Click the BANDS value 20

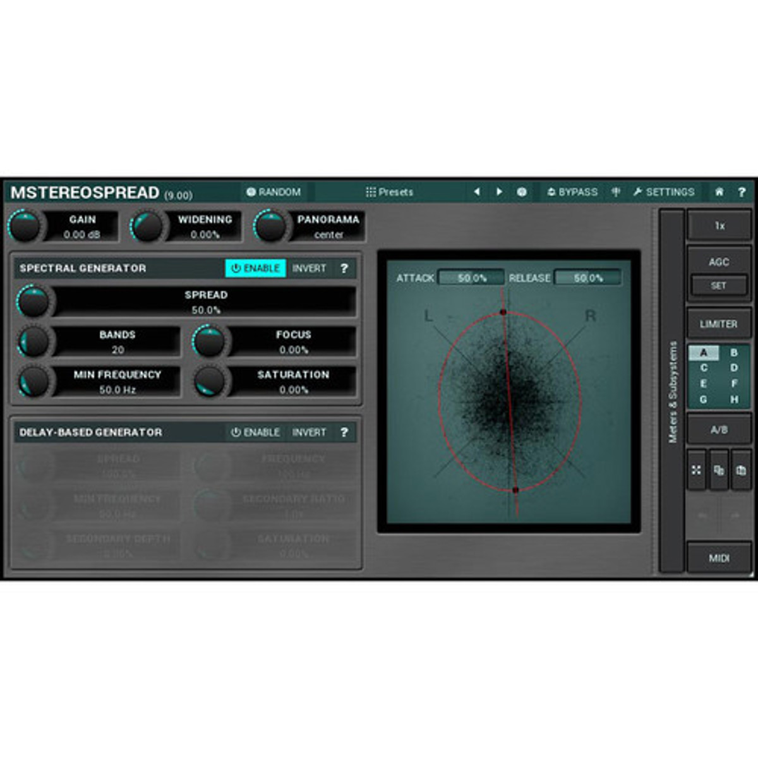pyautogui.click(x=118, y=350)
